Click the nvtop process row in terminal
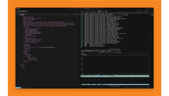Viewport: 169px width, 96px height. coord(115,77)
